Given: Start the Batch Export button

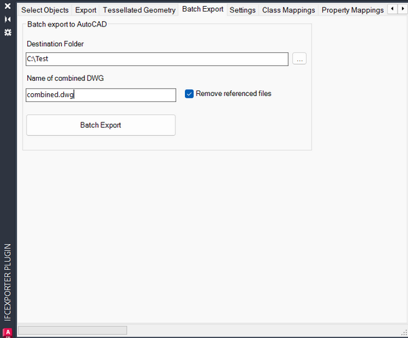Looking at the screenshot, I should [101, 125].
